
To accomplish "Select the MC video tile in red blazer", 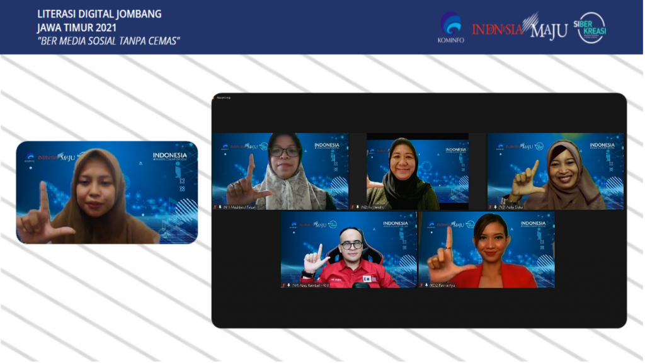I will [486, 250].
